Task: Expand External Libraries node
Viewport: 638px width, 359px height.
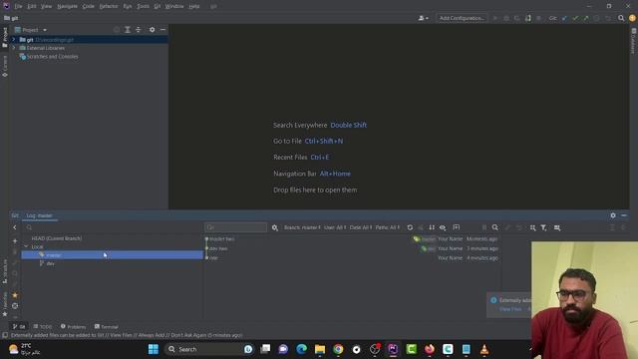Action: [x=13, y=48]
